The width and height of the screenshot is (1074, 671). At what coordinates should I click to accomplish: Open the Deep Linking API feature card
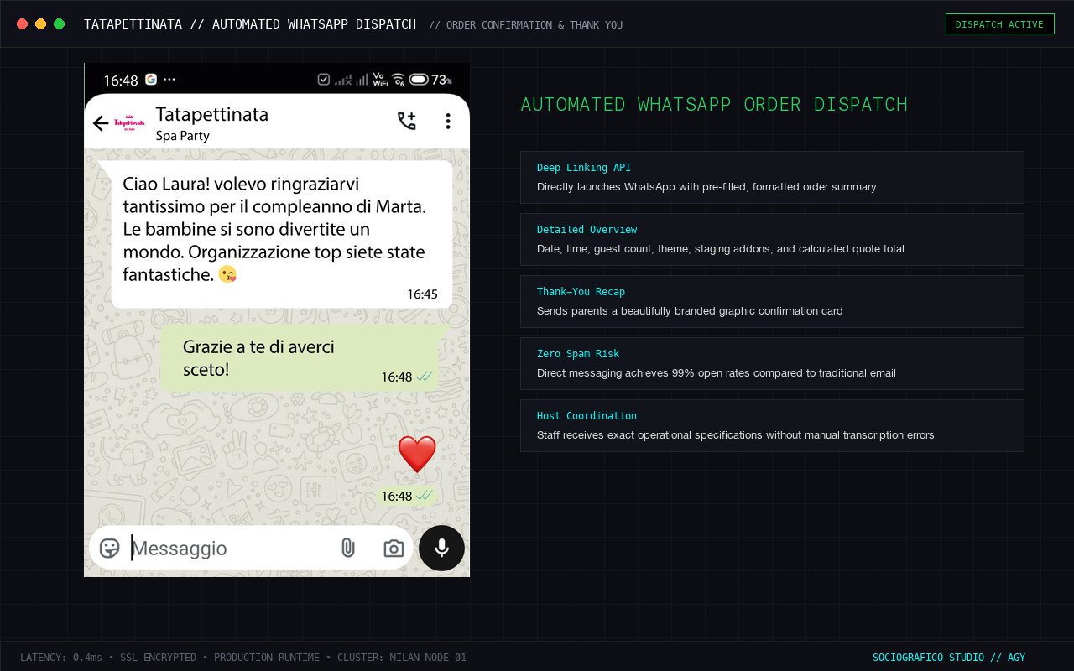pyautogui.click(x=772, y=177)
